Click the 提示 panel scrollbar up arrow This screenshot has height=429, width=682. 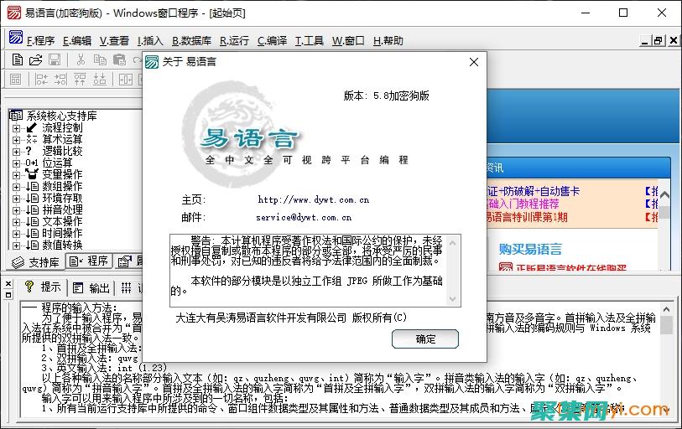(x=666, y=309)
